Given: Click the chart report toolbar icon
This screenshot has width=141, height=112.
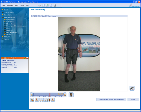Looking at the screenshot, I should 55,5.
